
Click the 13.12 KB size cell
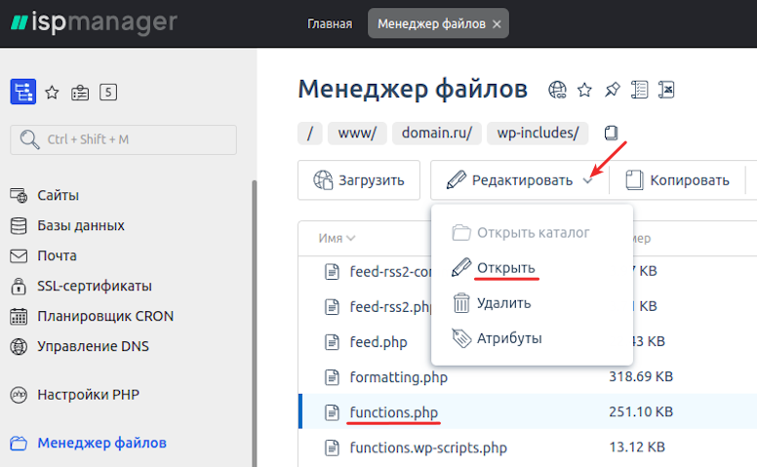click(x=637, y=447)
